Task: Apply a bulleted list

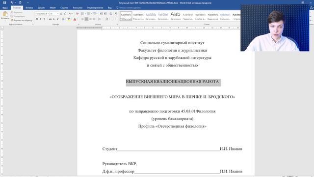Action: click(82, 14)
